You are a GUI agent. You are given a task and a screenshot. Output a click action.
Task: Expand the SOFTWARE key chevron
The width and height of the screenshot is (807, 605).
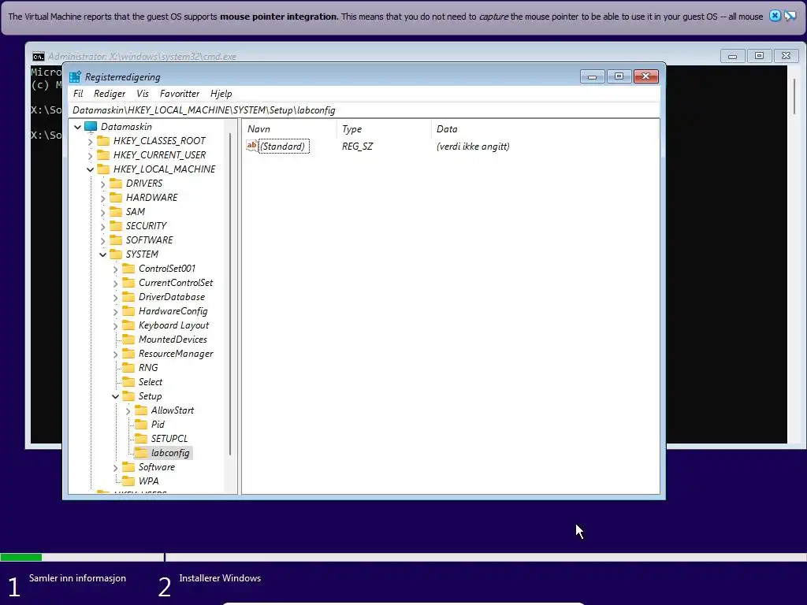tap(103, 240)
